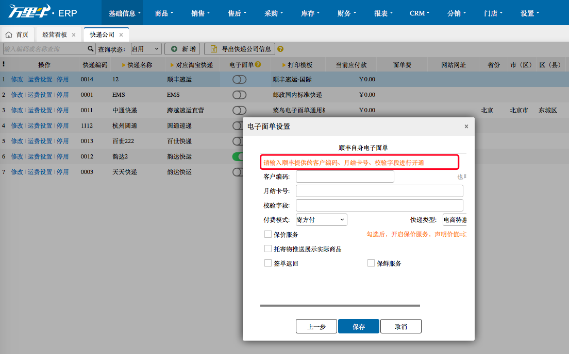Toggle 电子面单 switch for EMS row

pos(240,95)
